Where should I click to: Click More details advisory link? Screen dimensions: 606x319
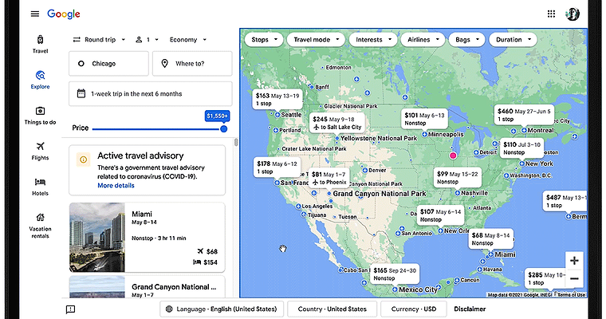(116, 186)
